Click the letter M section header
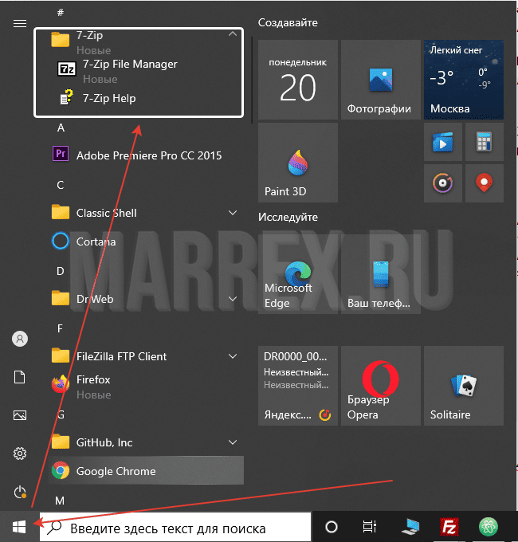518x542 pixels. [x=60, y=501]
